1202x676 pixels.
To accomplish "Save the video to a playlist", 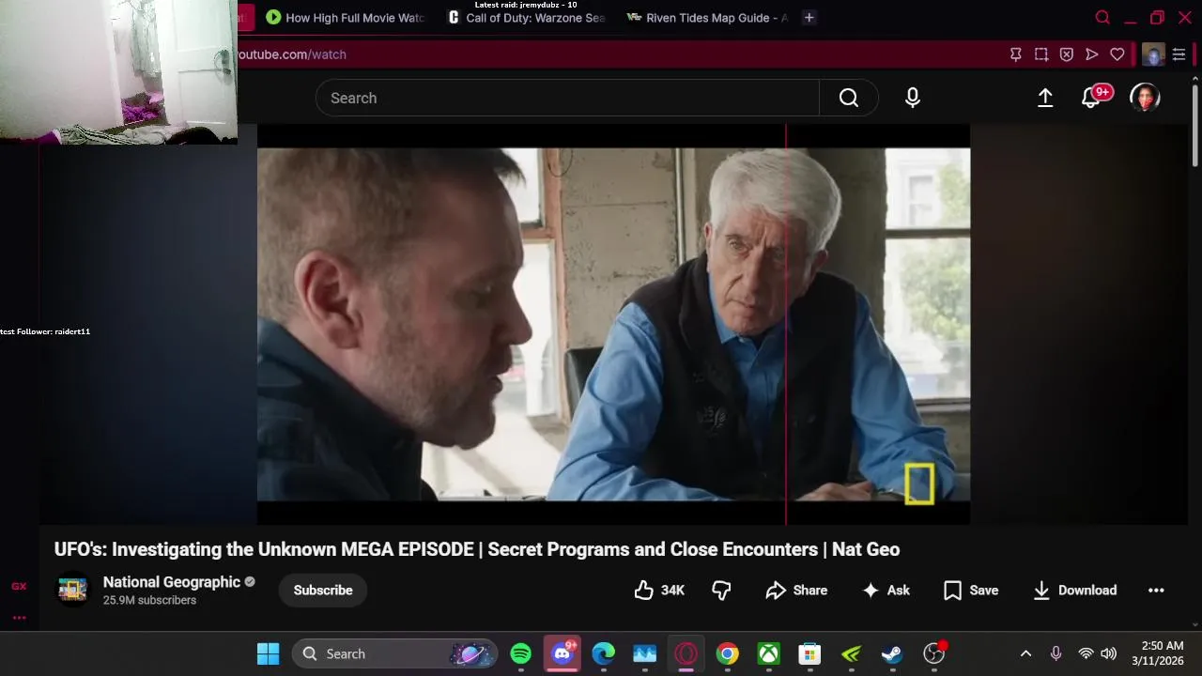I will click(971, 590).
